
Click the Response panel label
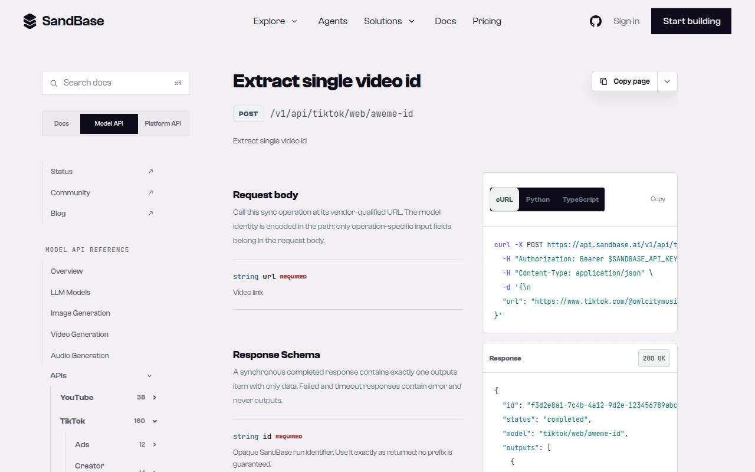(x=505, y=358)
